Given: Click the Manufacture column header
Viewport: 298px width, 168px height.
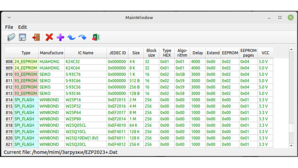Looking at the screenshot, I should (x=52, y=53).
